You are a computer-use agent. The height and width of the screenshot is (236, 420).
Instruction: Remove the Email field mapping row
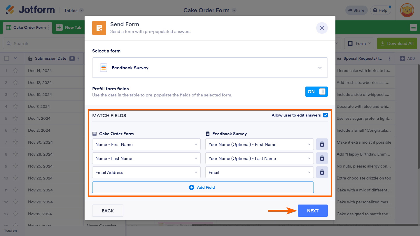[x=322, y=172]
